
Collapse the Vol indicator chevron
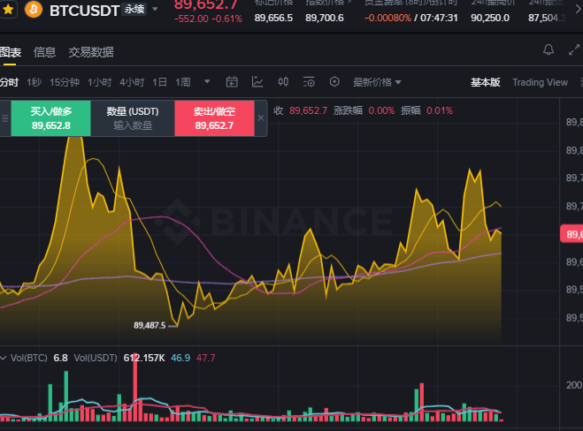point(4,358)
